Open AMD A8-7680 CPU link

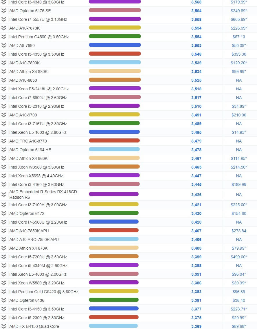point(22,45)
